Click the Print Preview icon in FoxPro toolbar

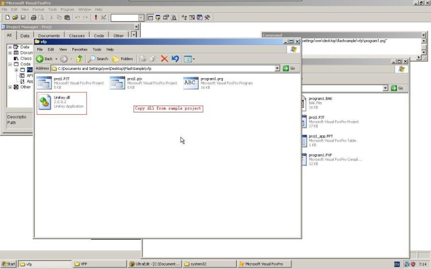(41, 18)
